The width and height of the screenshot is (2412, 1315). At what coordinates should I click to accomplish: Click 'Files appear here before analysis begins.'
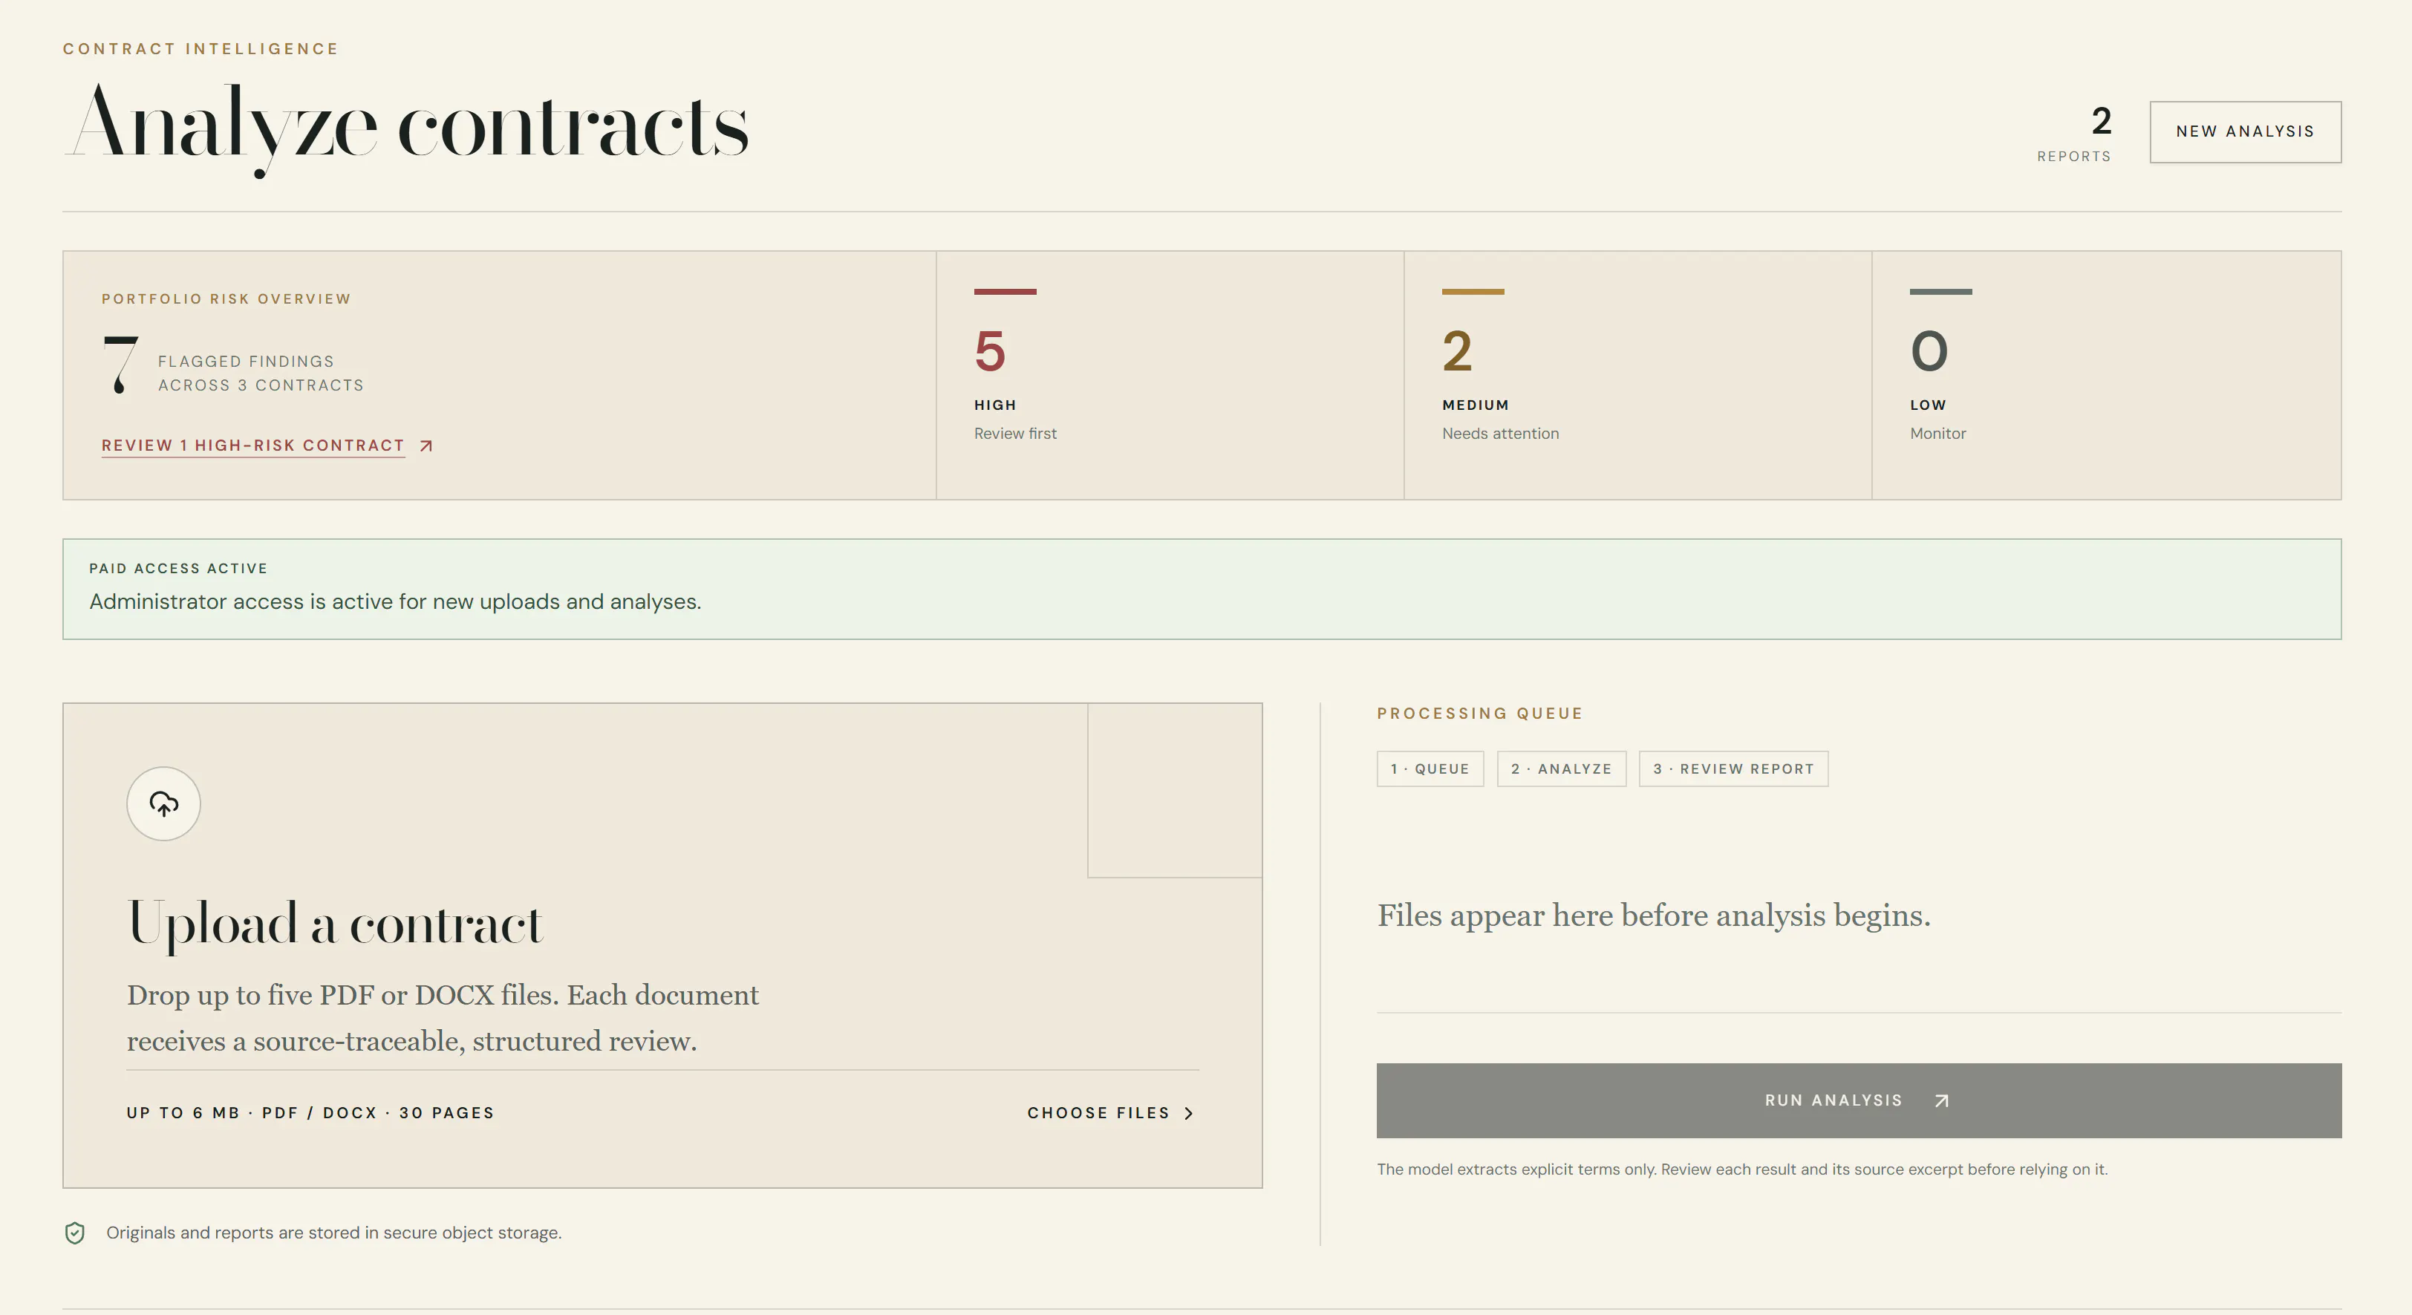click(x=1654, y=916)
